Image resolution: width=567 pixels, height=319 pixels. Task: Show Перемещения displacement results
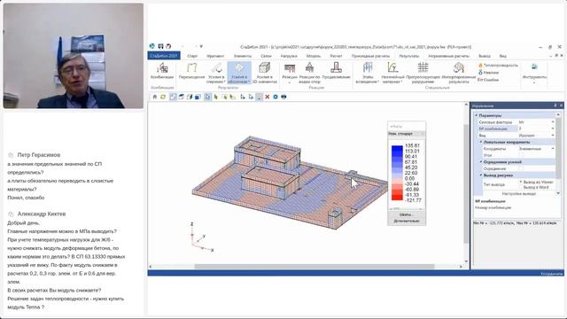[191, 71]
